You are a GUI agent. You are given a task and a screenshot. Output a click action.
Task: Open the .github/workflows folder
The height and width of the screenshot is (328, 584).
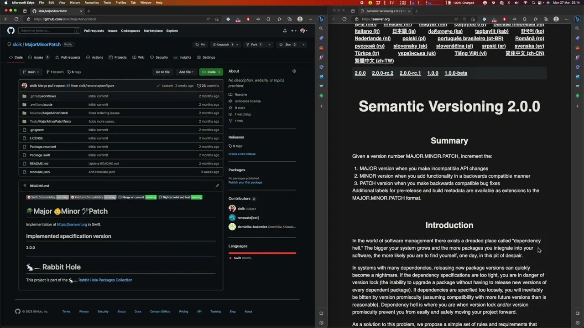click(43, 96)
